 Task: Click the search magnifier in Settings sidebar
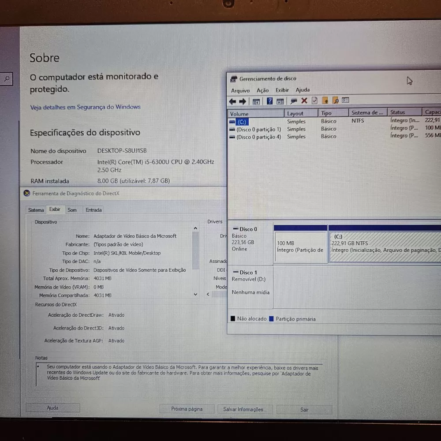tap(7, 79)
